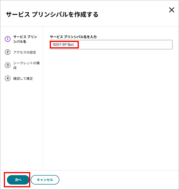Click empty right side of name field

125,45
